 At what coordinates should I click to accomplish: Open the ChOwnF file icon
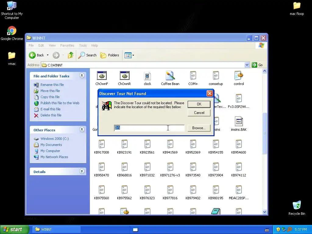pyautogui.click(x=102, y=76)
